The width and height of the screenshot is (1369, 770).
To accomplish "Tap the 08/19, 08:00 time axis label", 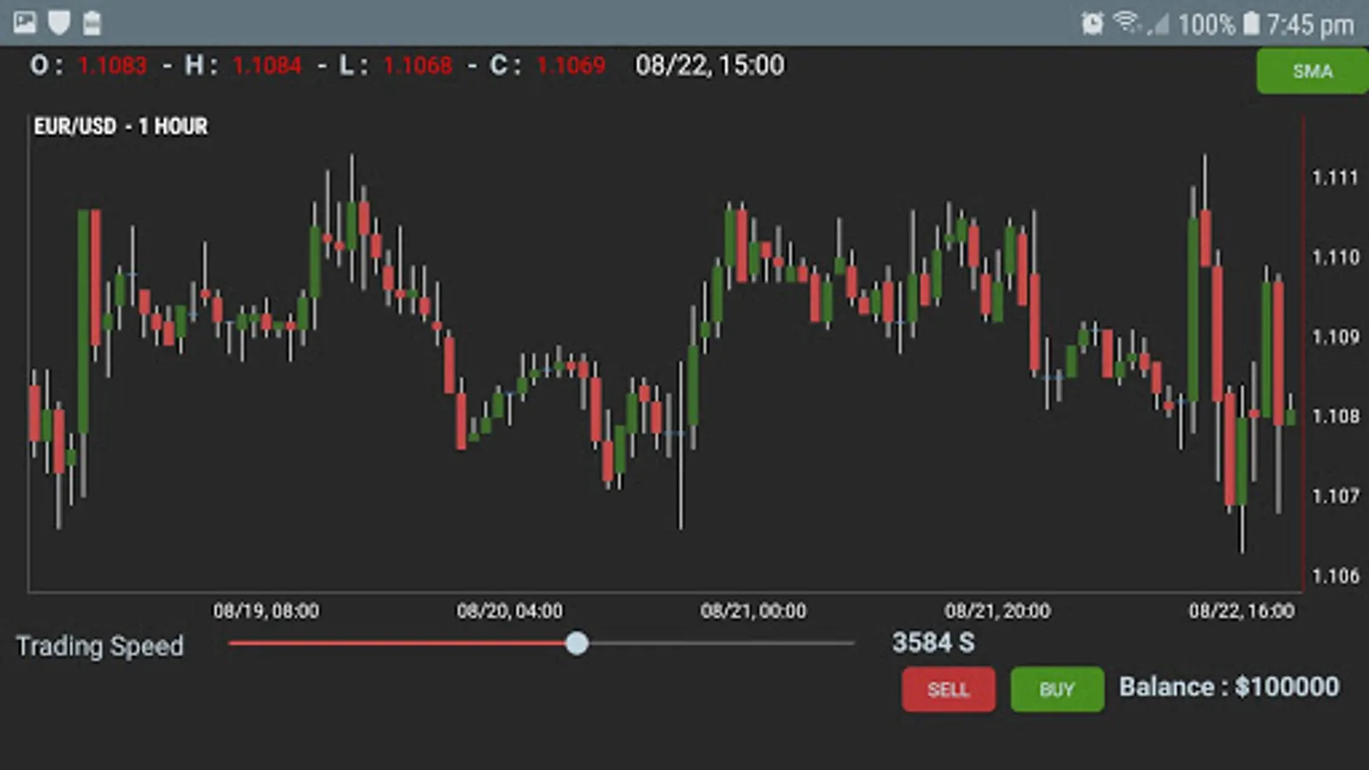I will tap(266, 611).
